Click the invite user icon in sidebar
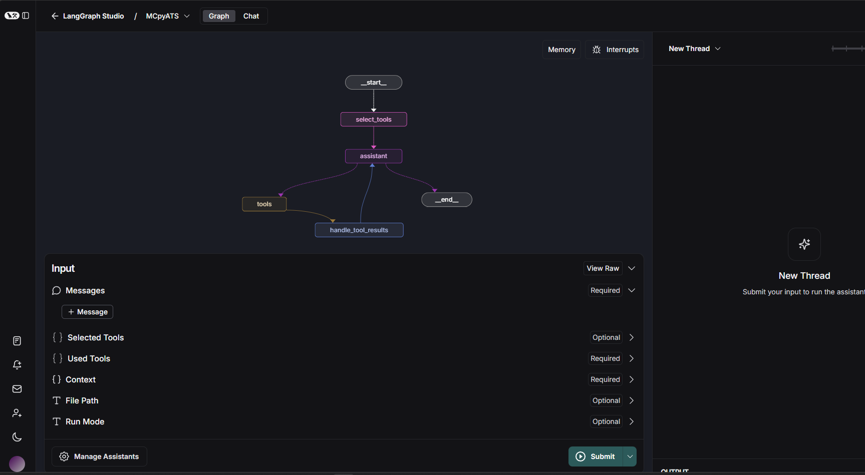This screenshot has height=475, width=865. (17, 413)
